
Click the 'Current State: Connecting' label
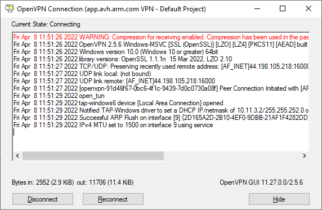coord(46,24)
